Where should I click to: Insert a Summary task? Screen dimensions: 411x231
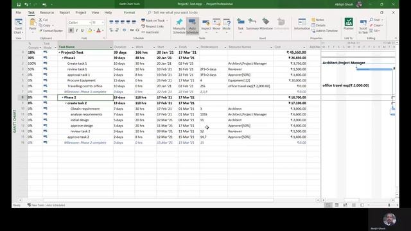[252, 24]
